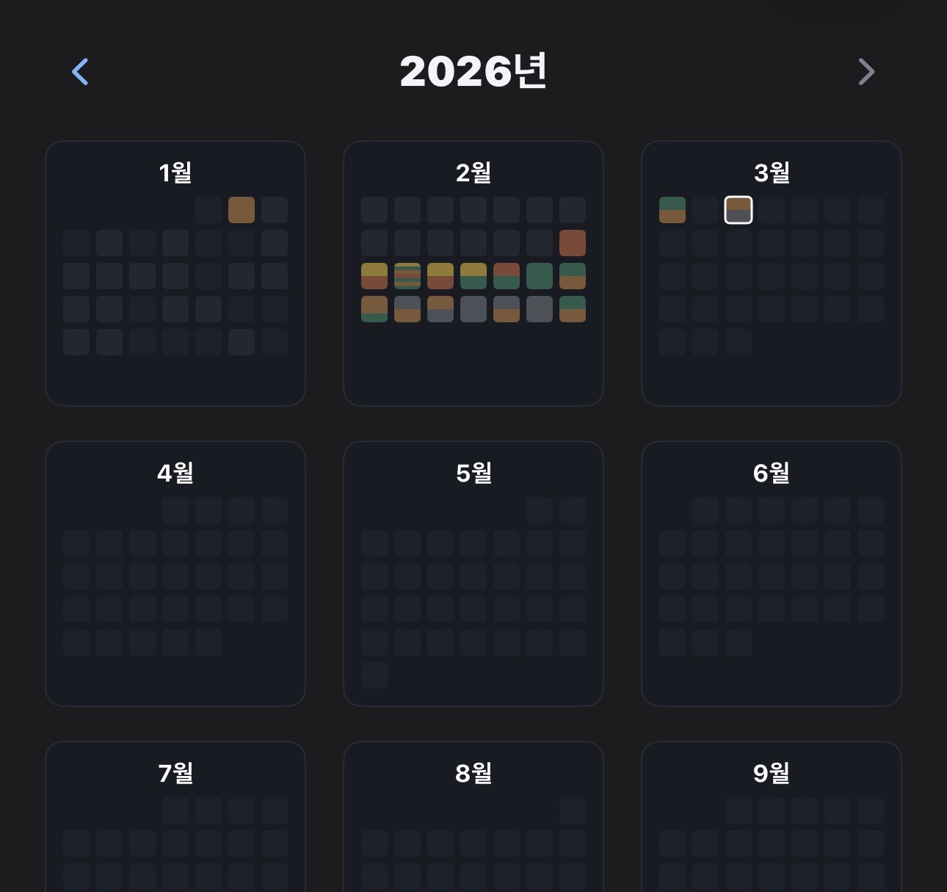947x892 pixels.
Task: Advance to next year with the right chevron
Action: pyautogui.click(x=866, y=72)
